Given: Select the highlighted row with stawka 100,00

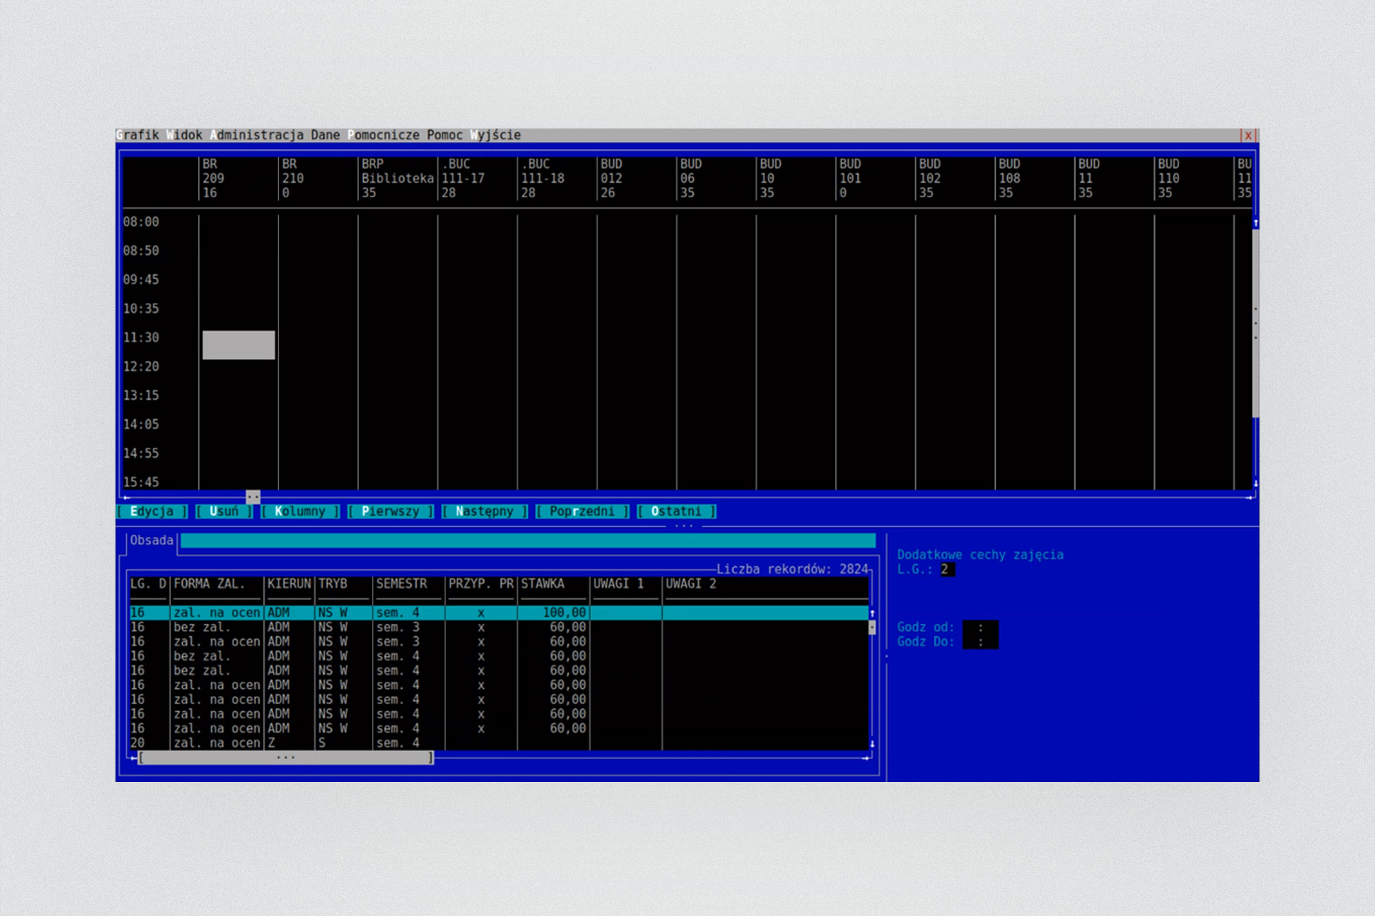Looking at the screenshot, I should 499,612.
